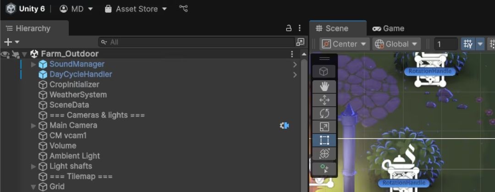Viewport: 495px width, 192px height.
Task: Click the Main Camera Cinemachine icon
Action: (284, 125)
